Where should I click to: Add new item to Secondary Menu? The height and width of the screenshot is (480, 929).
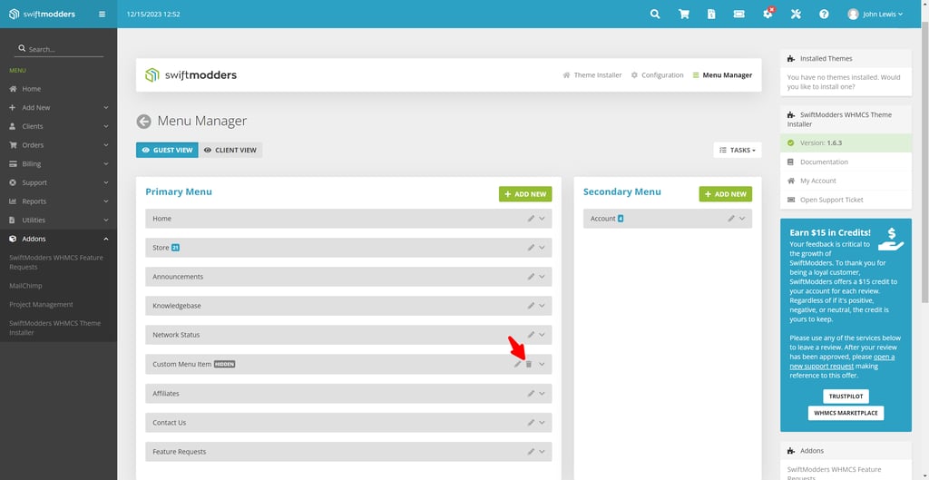[726, 194]
